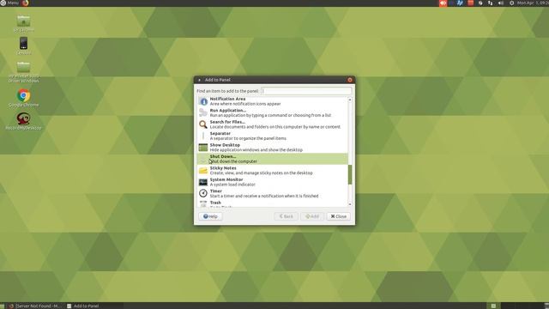This screenshot has width=549, height=309.
Task: Click 'Start a timer' description text
Action: (x=264, y=196)
